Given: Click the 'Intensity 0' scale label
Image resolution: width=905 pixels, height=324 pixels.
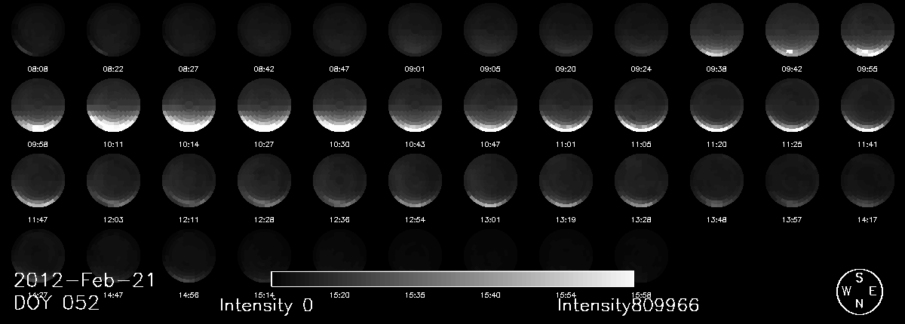Looking at the screenshot, I should 266,305.
